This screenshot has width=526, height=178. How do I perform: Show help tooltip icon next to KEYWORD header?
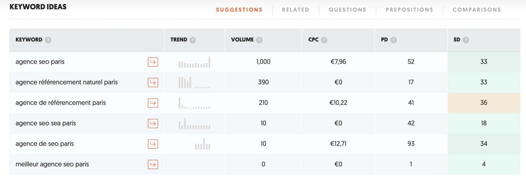(x=48, y=40)
